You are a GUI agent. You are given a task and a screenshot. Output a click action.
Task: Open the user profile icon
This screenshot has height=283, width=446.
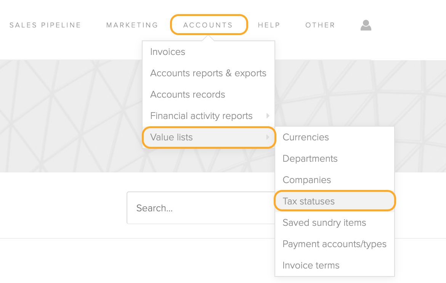coord(366,25)
